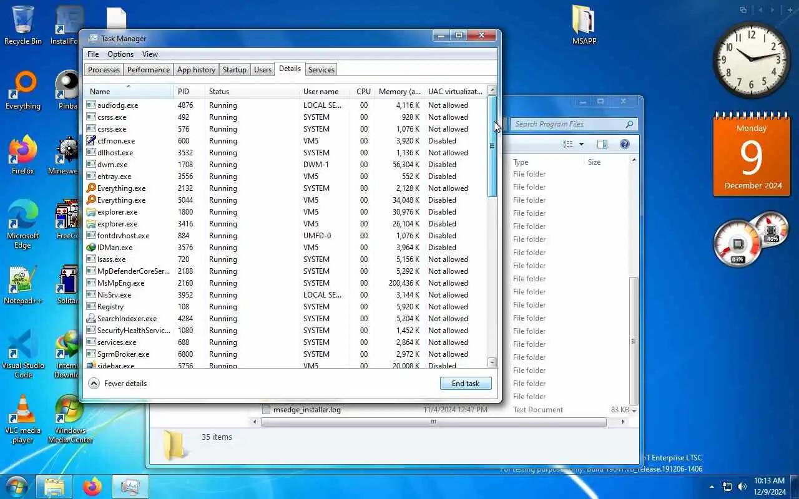Viewport: 799px width, 499px height.
Task: Open Microsoft Edge desktop shortcut
Action: click(x=23, y=225)
